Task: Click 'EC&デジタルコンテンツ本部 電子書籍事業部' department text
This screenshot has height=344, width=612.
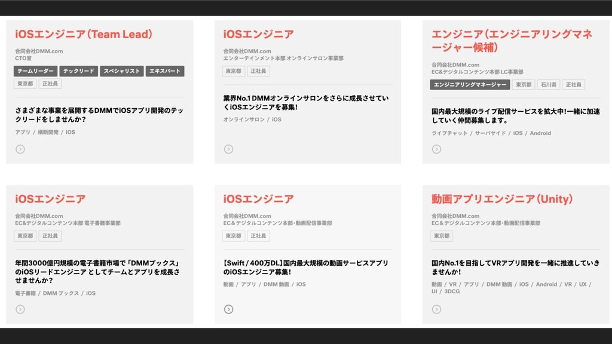Action: 68,223
